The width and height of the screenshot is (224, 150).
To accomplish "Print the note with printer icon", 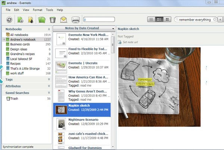I will 75,20.
